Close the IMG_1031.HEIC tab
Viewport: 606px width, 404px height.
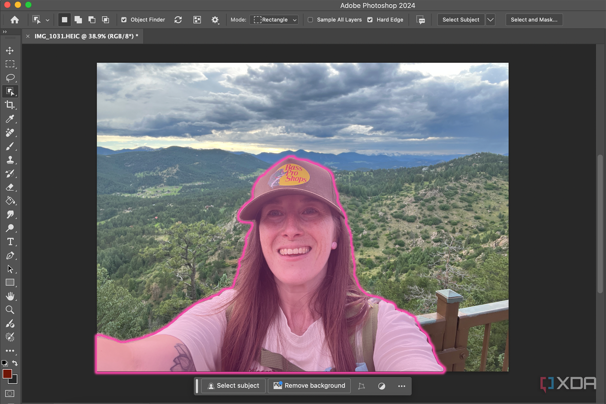(28, 36)
